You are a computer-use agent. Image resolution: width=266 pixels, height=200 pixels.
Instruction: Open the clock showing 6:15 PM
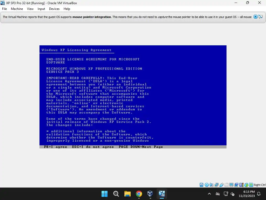247,194
